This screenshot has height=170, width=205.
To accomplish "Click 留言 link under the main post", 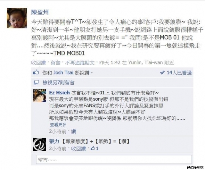I will (x=55, y=63).
